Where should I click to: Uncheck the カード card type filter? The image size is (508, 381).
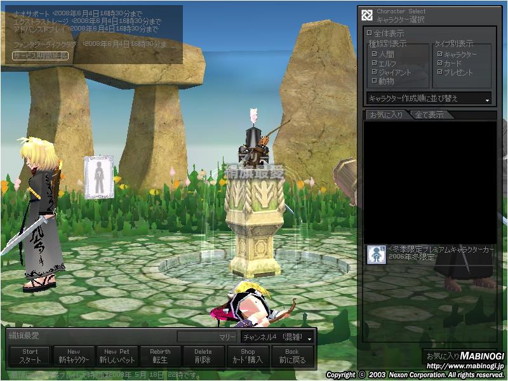(439, 63)
